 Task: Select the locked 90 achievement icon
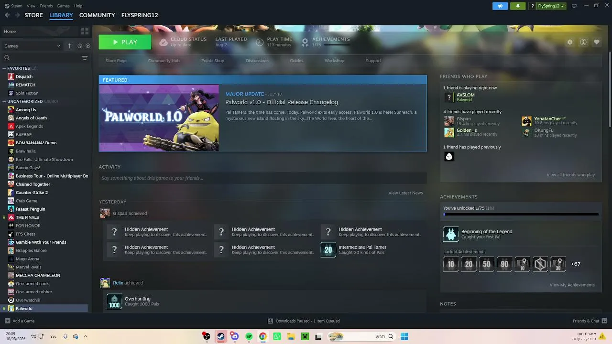click(504, 264)
